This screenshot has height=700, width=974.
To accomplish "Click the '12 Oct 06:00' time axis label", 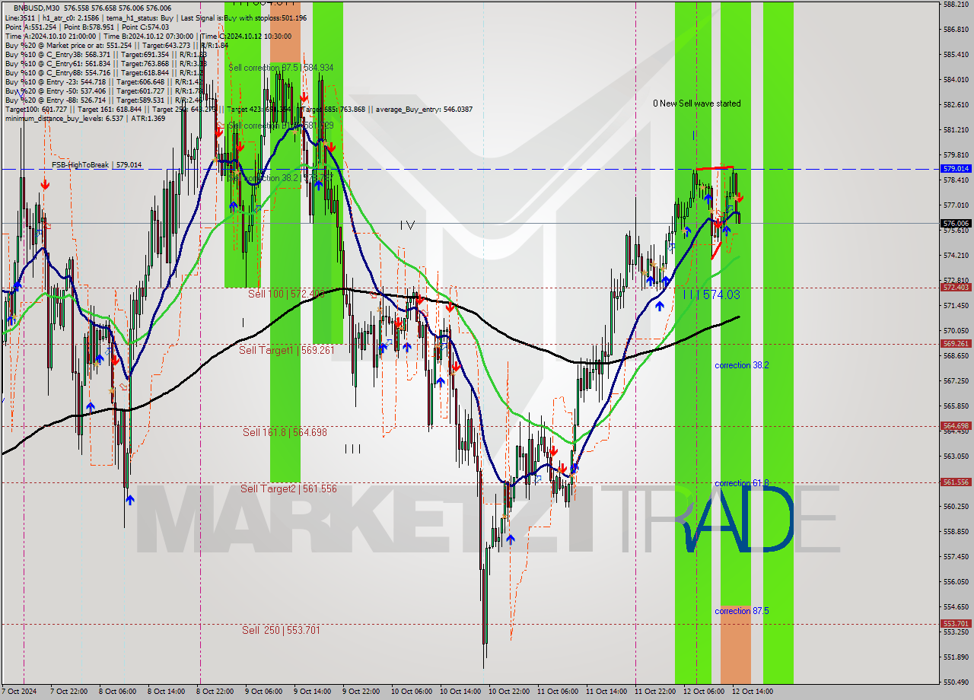I will click(x=704, y=692).
